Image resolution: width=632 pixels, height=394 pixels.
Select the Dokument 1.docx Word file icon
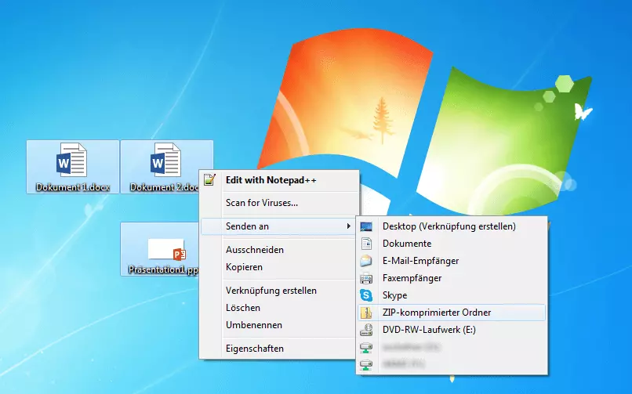coord(71,160)
